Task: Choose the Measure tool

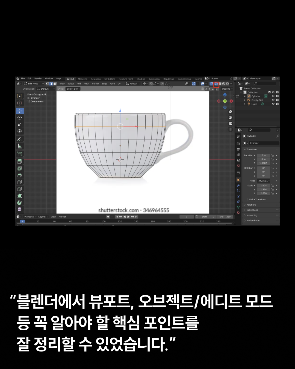Action: pyautogui.click(x=20, y=146)
